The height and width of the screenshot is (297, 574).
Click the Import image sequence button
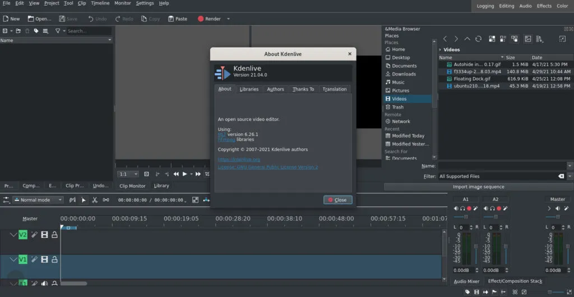478,187
